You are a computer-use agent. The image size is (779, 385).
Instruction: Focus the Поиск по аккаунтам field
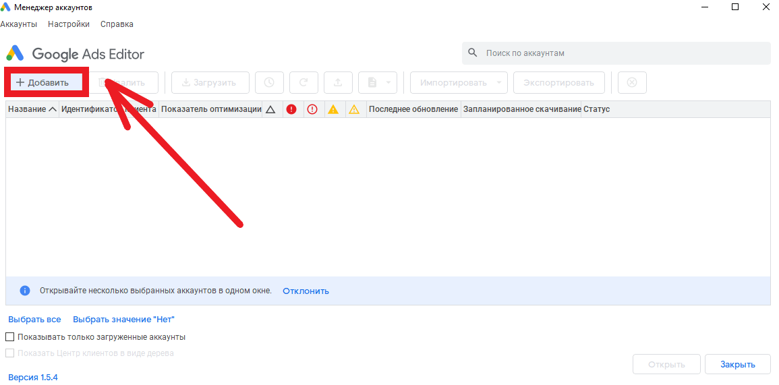[616, 53]
